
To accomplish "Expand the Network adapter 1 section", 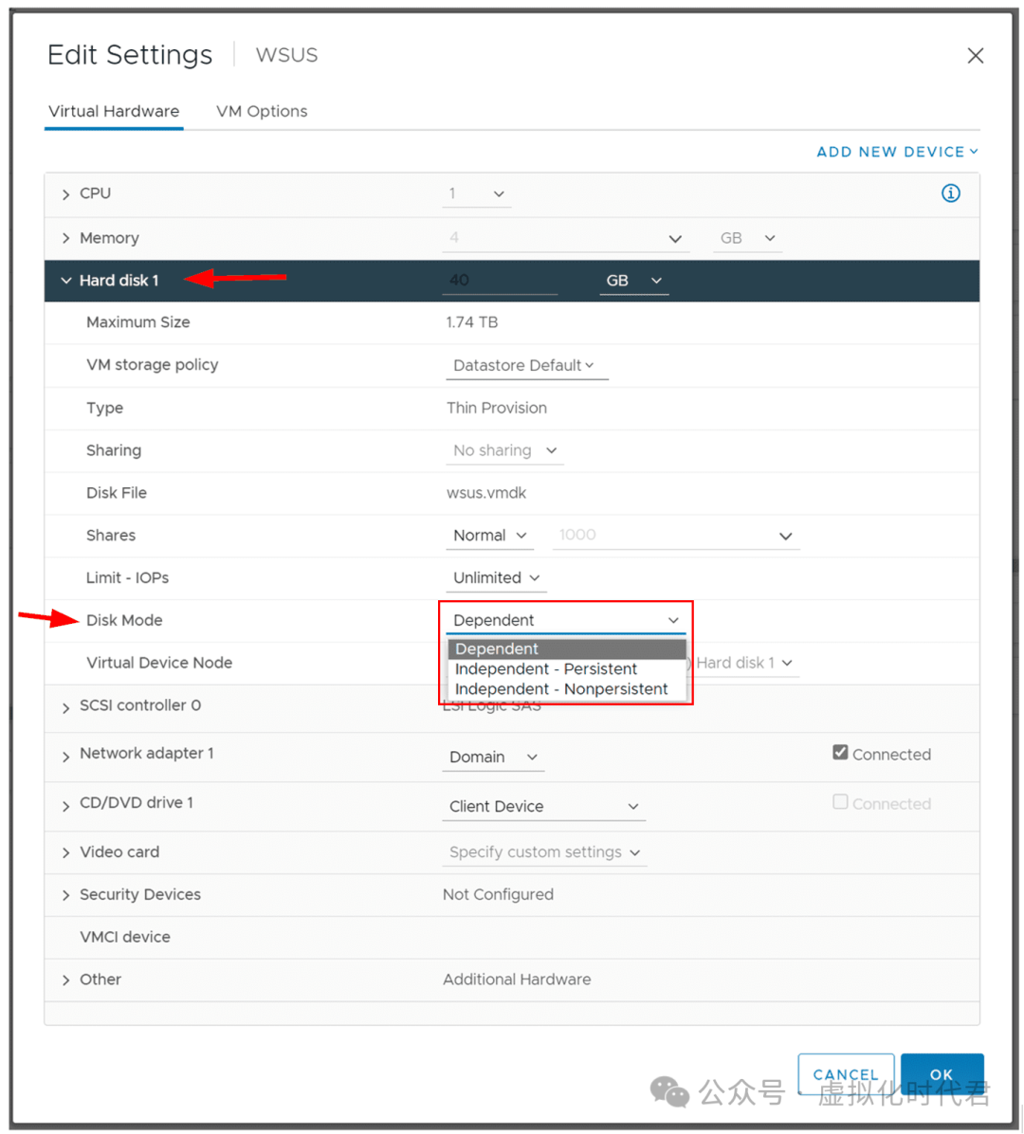I will (x=65, y=758).
